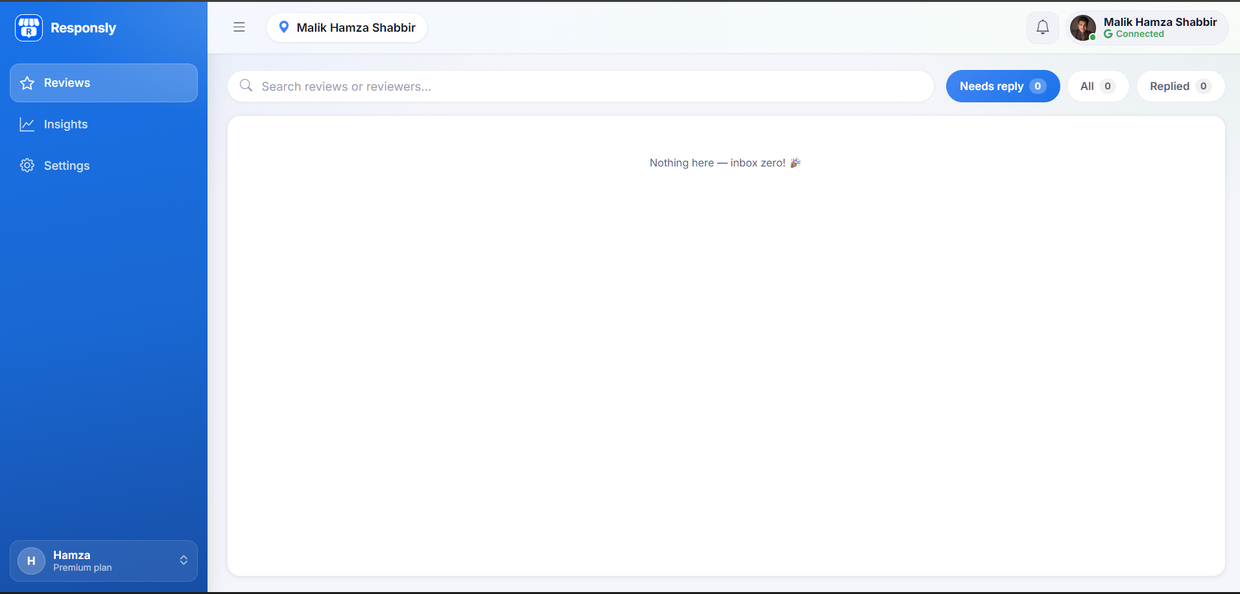The width and height of the screenshot is (1240, 594).
Task: Open the Malik Hamza Shabbir location selector
Action: [x=347, y=28]
